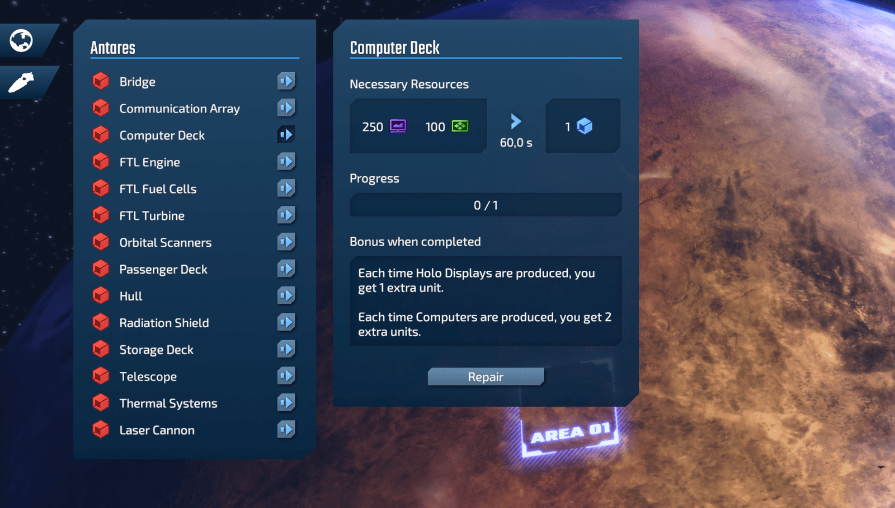Click the purple Holo Display resource icon
The height and width of the screenshot is (508, 895).
coord(398,126)
